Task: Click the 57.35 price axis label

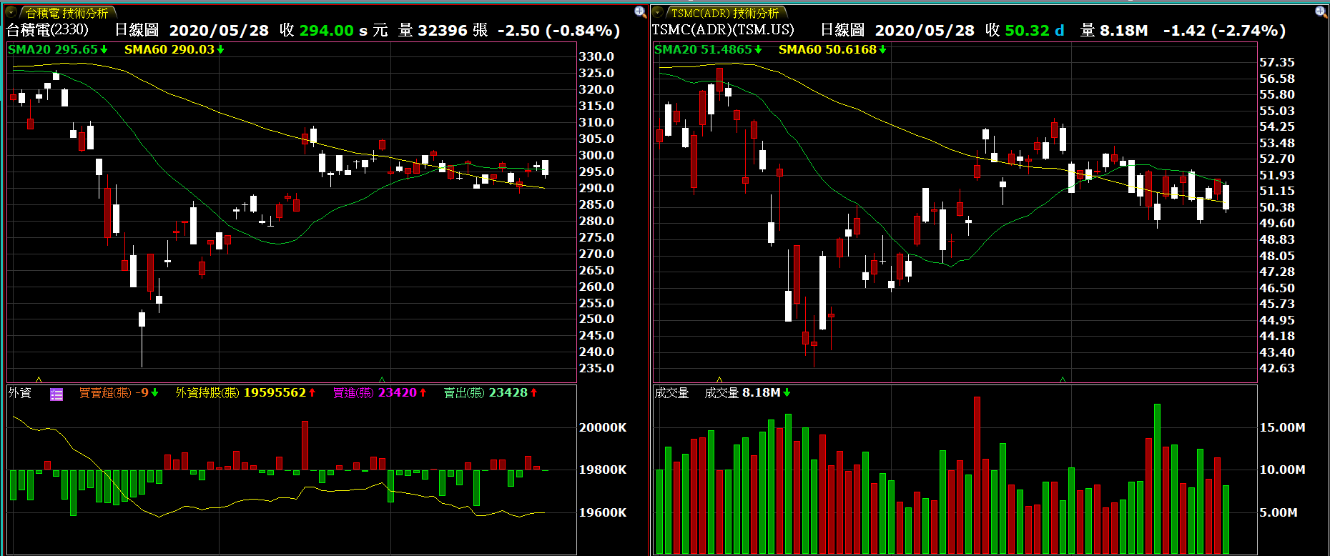Action: click(1277, 62)
